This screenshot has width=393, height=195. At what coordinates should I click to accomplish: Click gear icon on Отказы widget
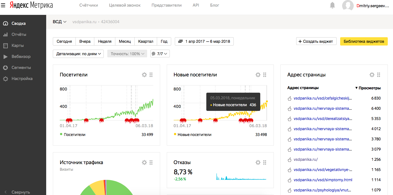coord(258,162)
